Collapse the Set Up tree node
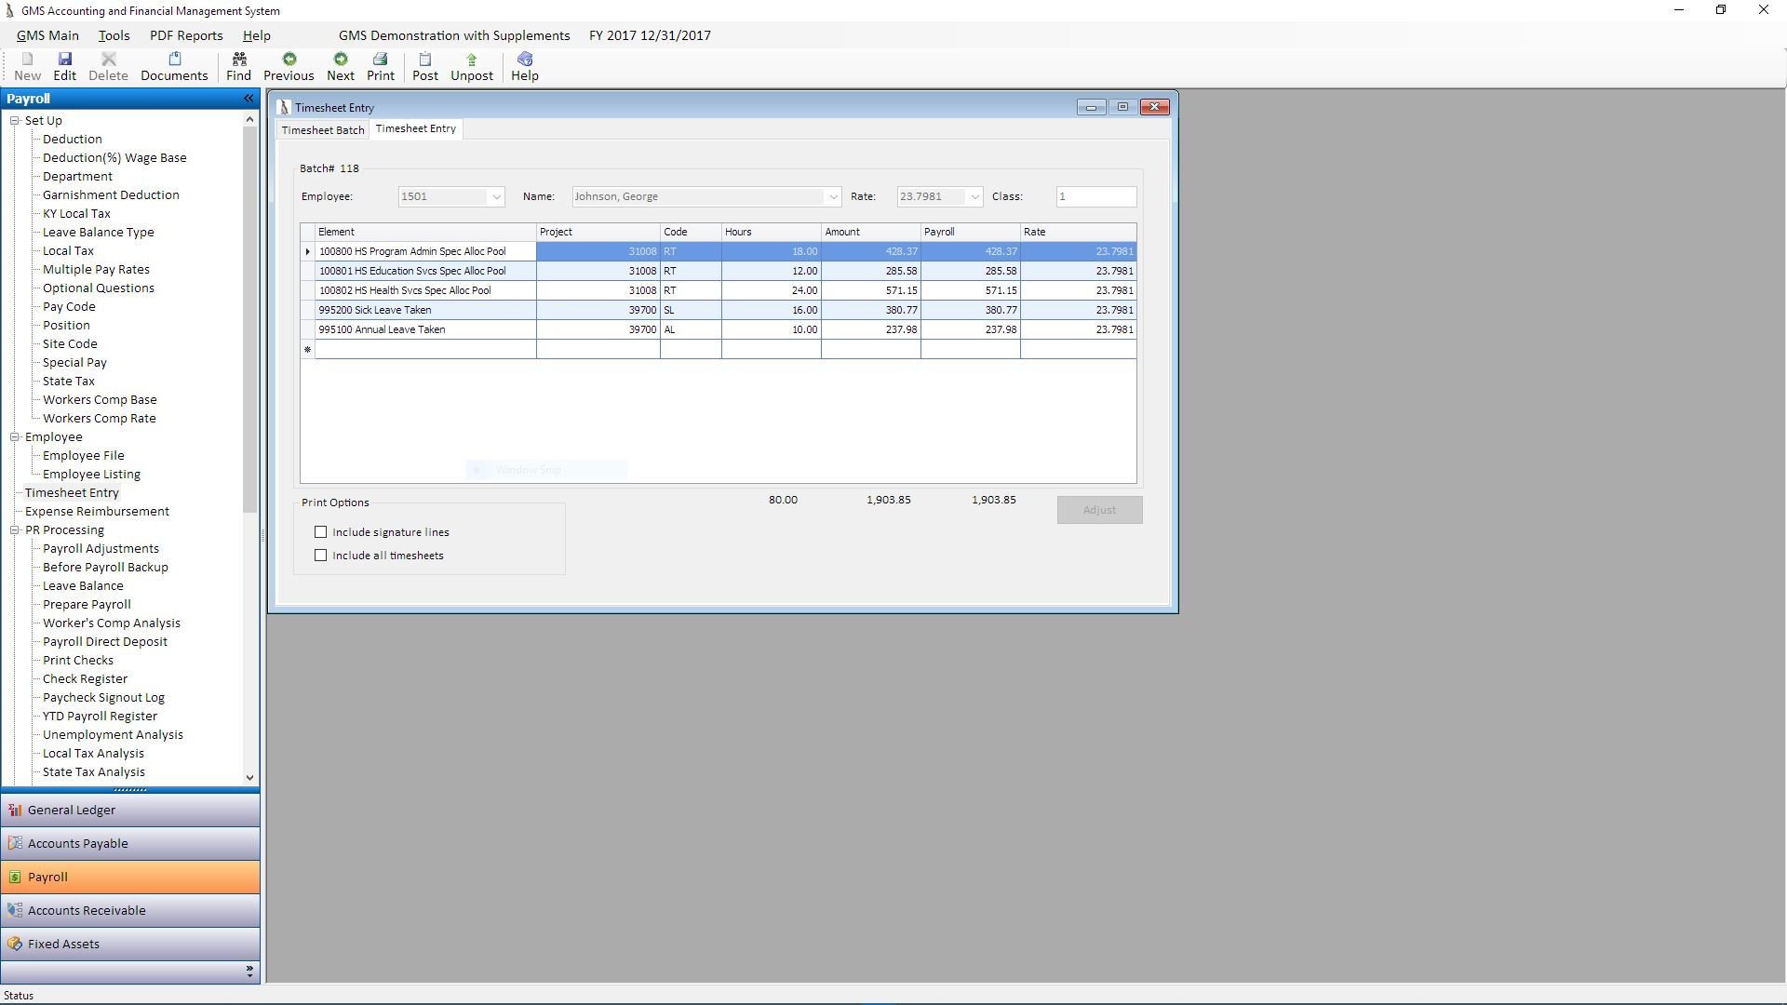Viewport: 1787px width, 1005px height. [x=15, y=121]
